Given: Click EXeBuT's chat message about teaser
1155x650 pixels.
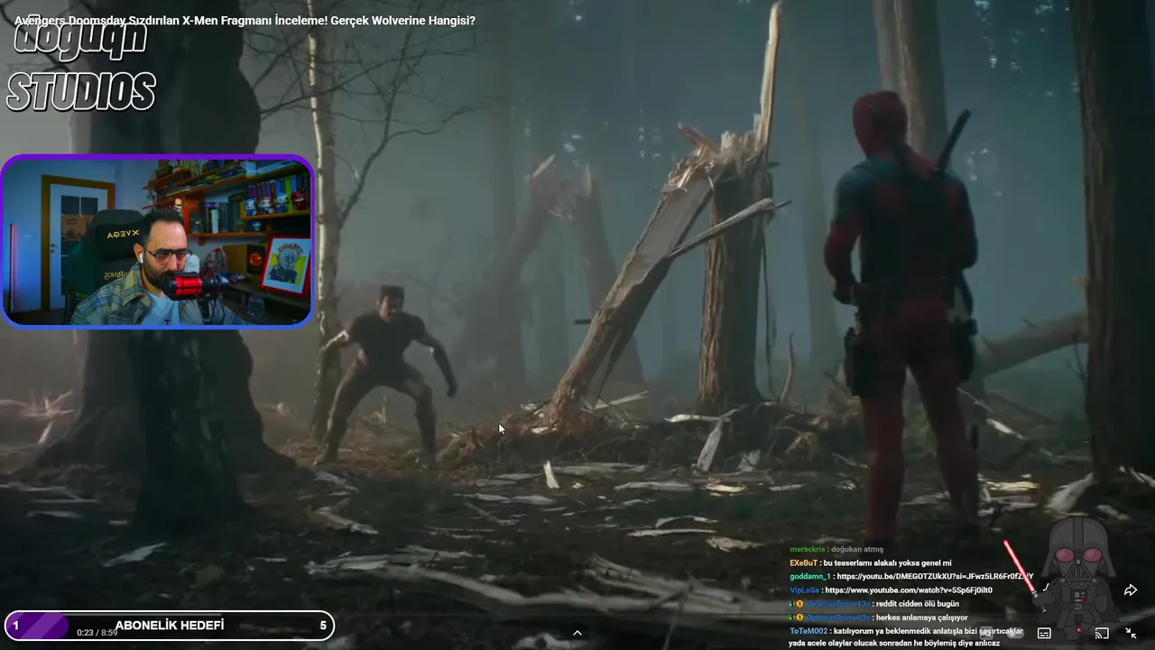Looking at the screenshot, I should coord(888,562).
